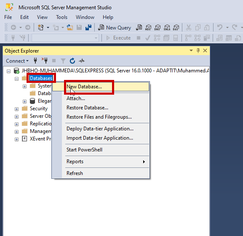Choose Attach... from the context menu
This screenshot has height=236, width=243.
coord(101,98)
